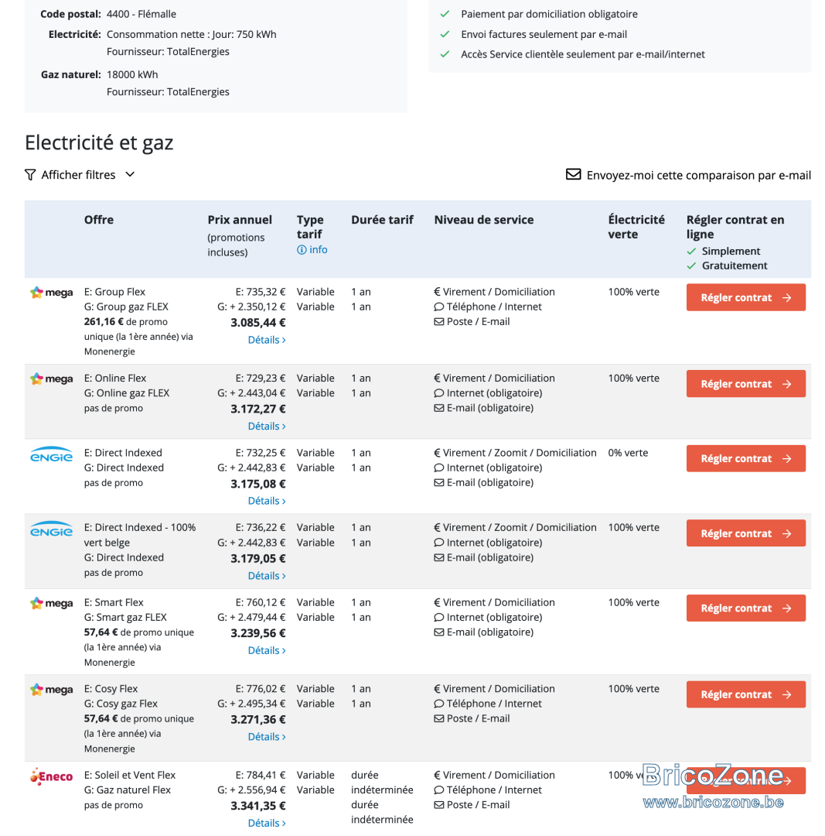
Task: Click Régler contrat for mega Group Flex
Action: click(x=745, y=297)
